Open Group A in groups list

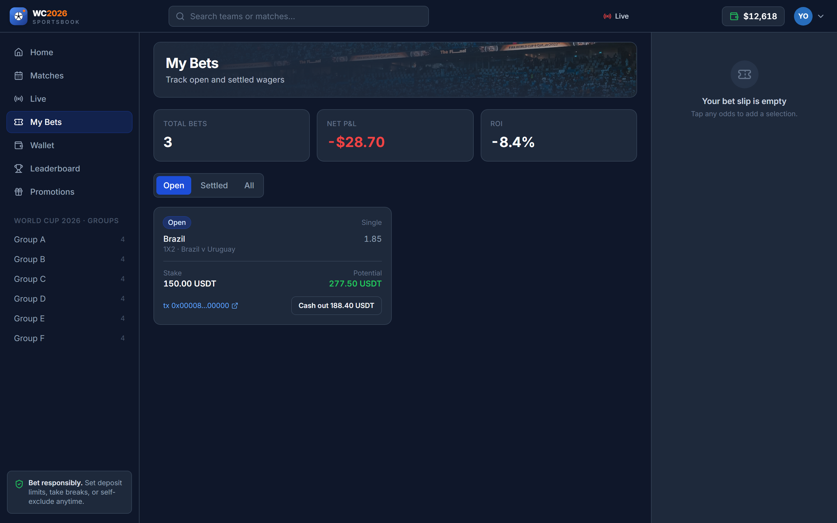click(x=69, y=239)
